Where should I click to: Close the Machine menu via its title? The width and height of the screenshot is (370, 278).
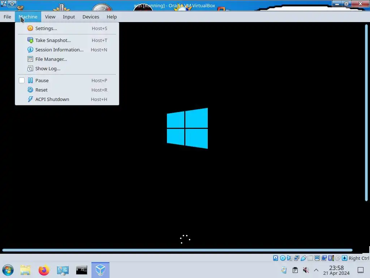click(x=28, y=17)
